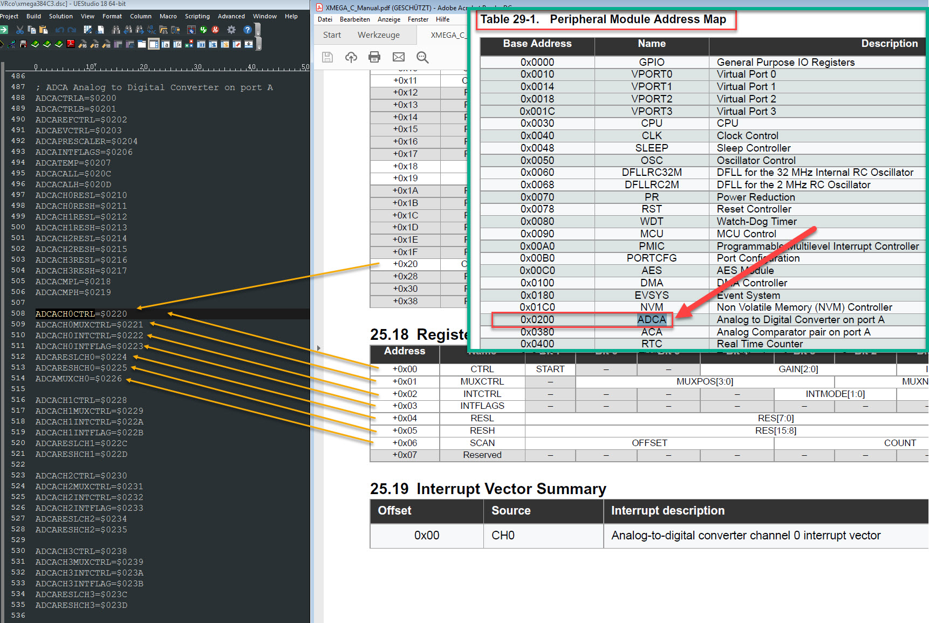
Task: Click the cloud upload icon in Acrobat
Action: (351, 57)
